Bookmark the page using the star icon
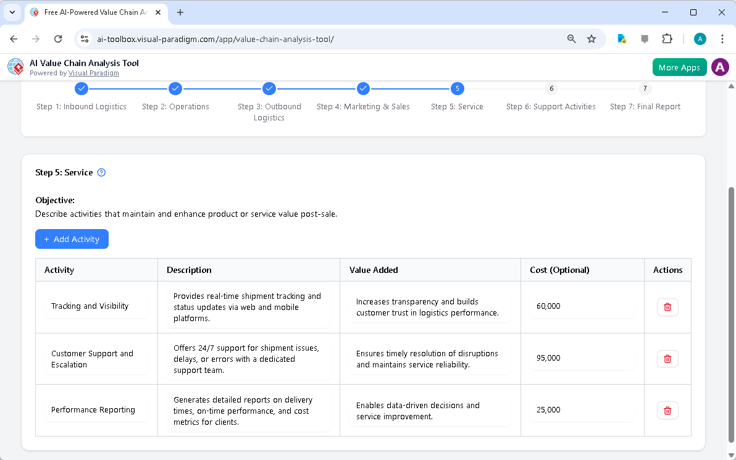736x460 pixels. point(592,38)
